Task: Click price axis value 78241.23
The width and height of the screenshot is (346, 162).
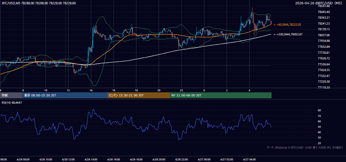Action: pos(324,23)
